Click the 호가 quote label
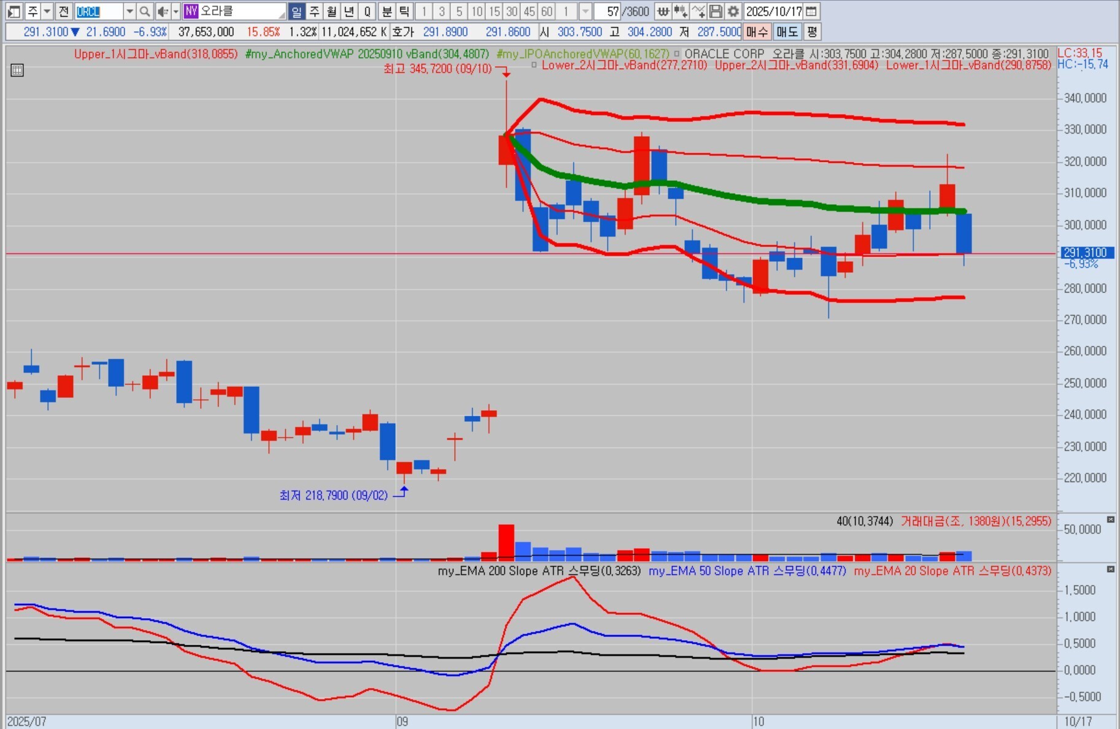The width and height of the screenshot is (1120, 729). coord(403,32)
